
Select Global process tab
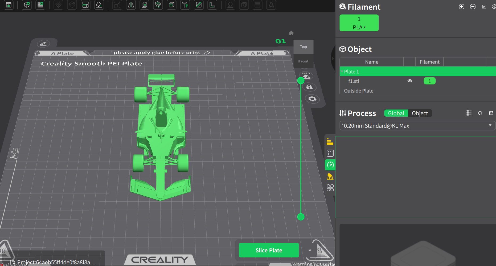pos(396,113)
